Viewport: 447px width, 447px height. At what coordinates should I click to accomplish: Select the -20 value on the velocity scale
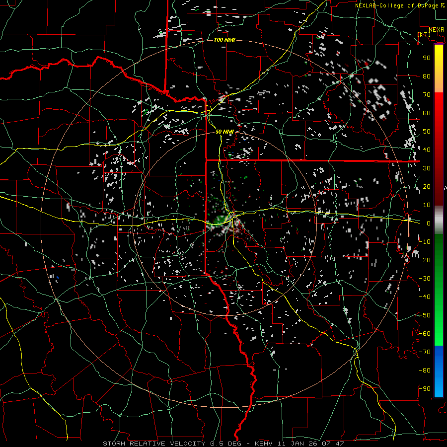tap(425, 260)
